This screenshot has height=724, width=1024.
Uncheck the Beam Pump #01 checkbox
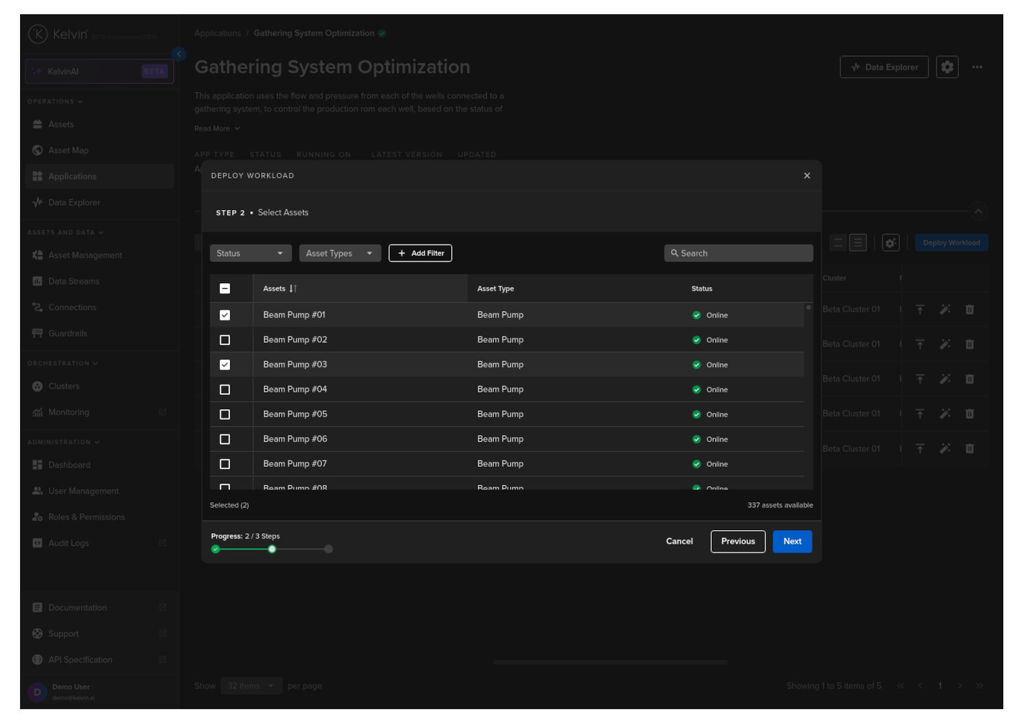click(225, 315)
